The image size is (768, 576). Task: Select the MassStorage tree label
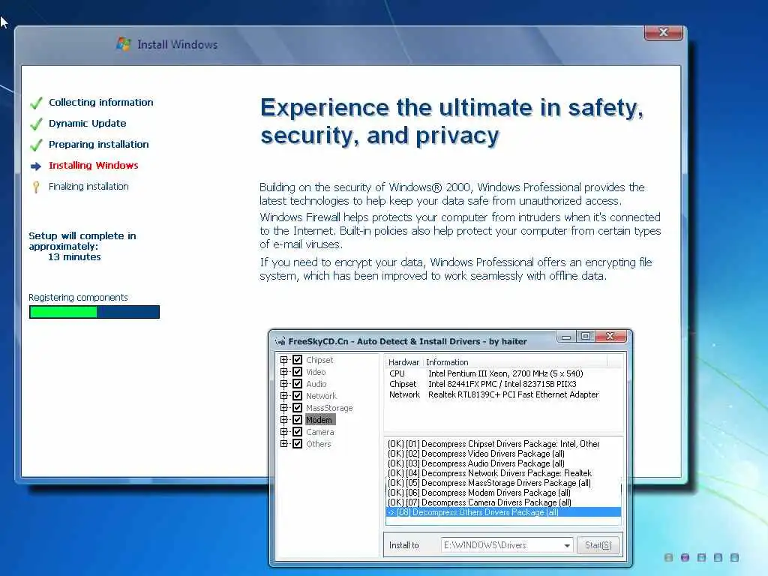pyautogui.click(x=329, y=407)
